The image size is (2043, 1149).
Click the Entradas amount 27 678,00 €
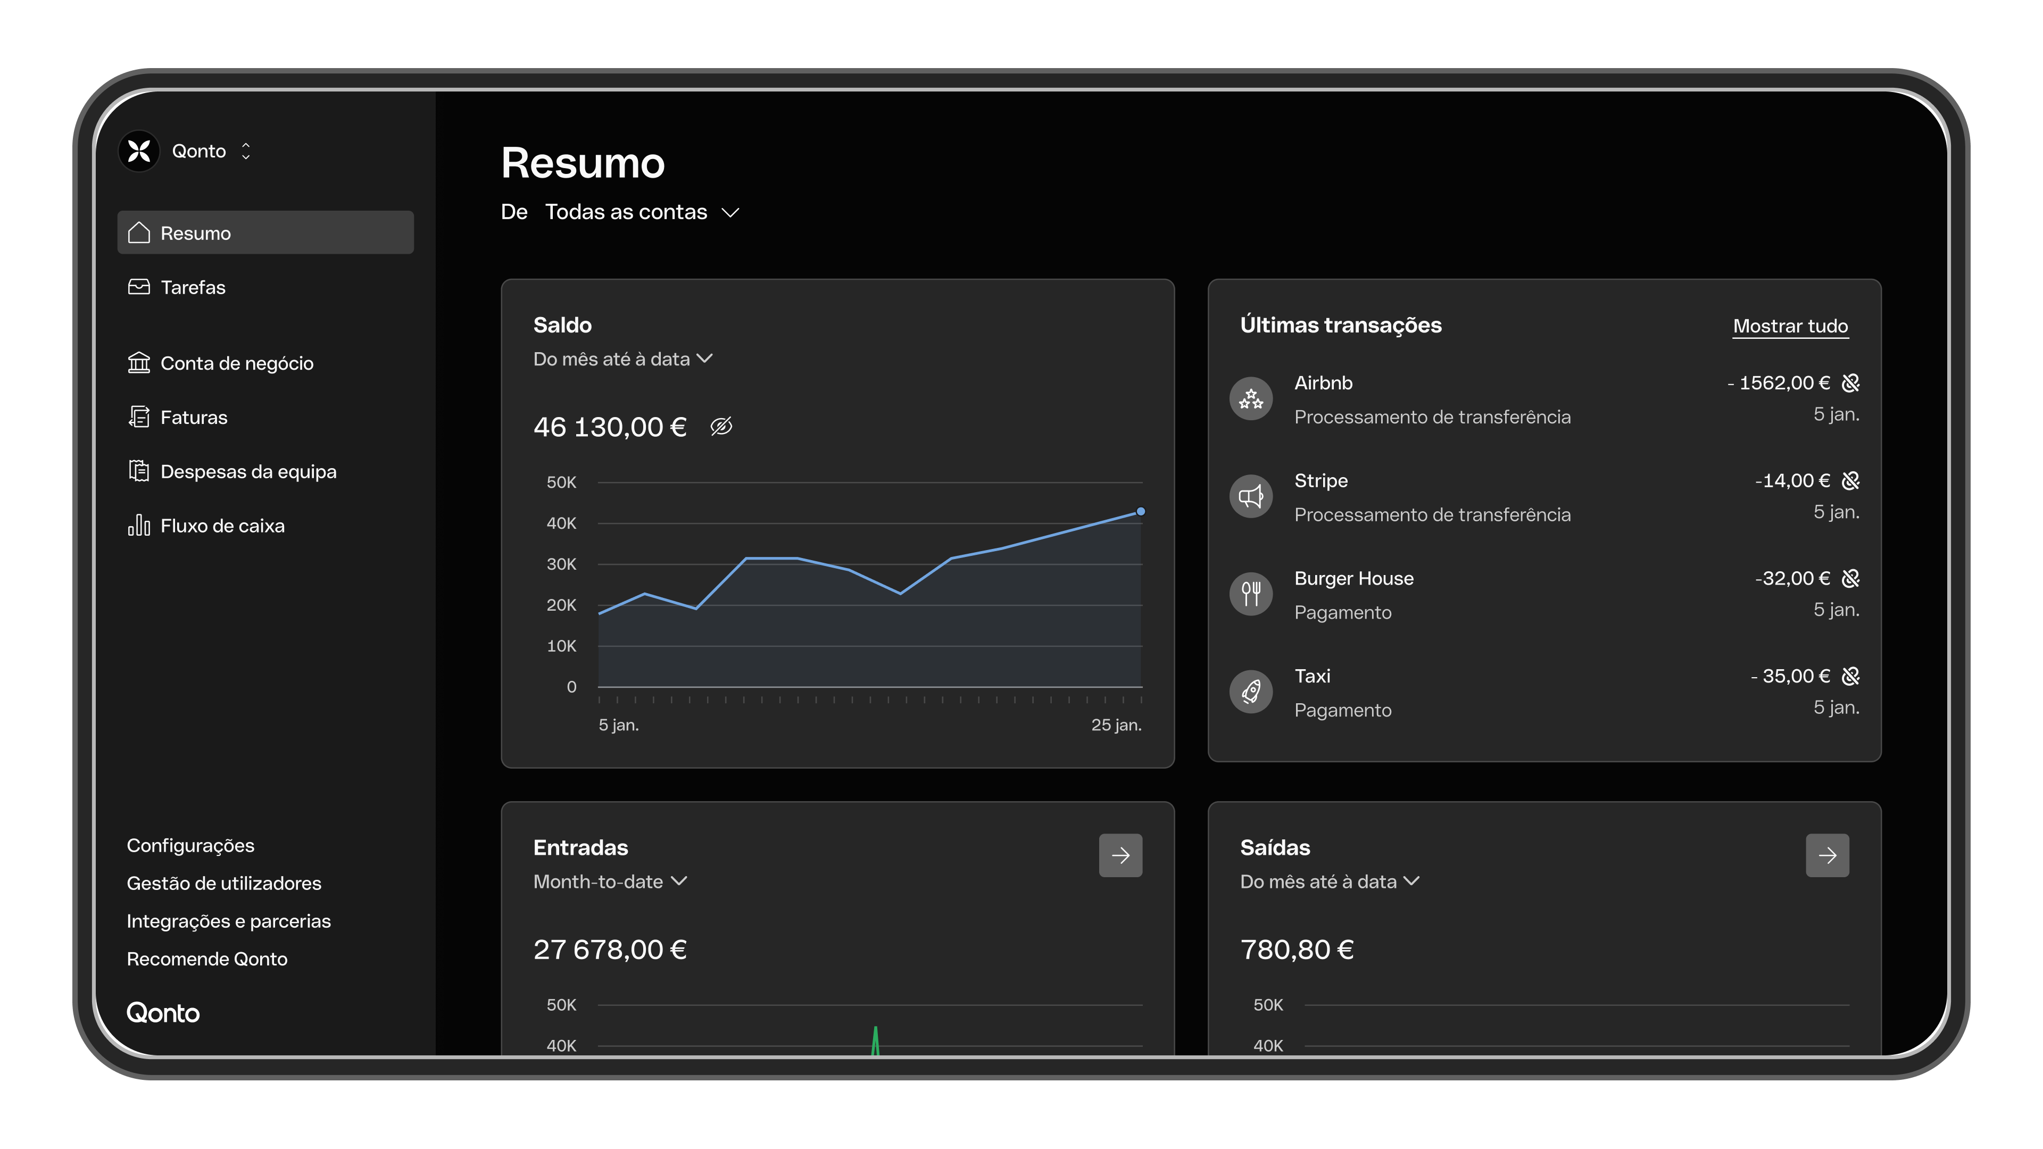[610, 949]
